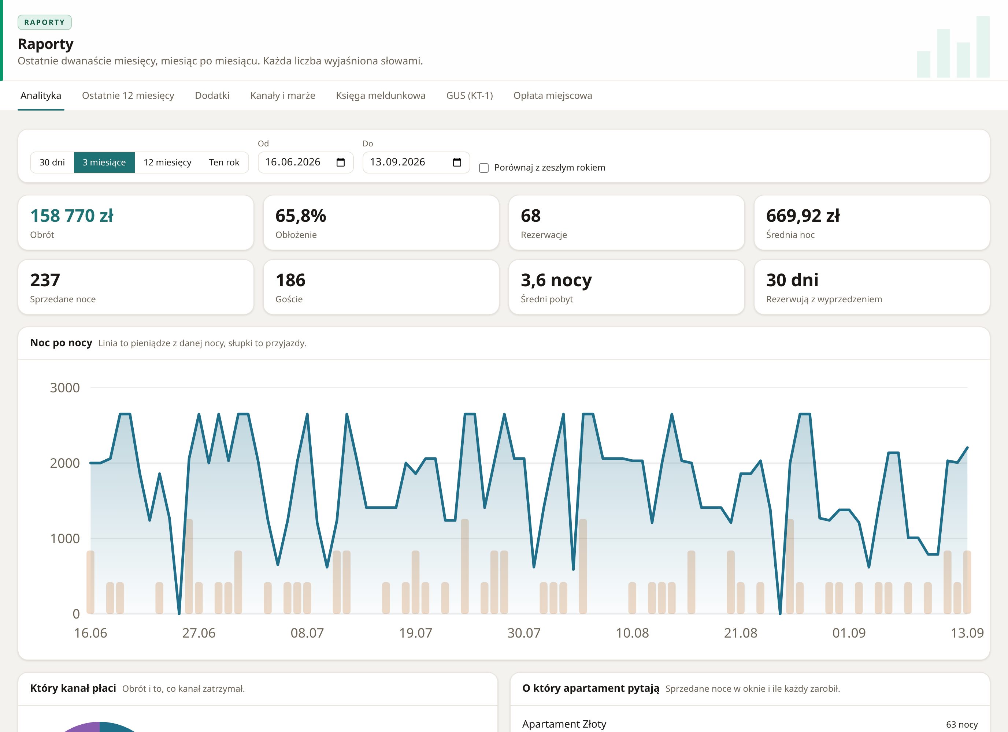The height and width of the screenshot is (732, 1008).
Task: Select the Opłata miejscowa tab
Action: point(552,96)
